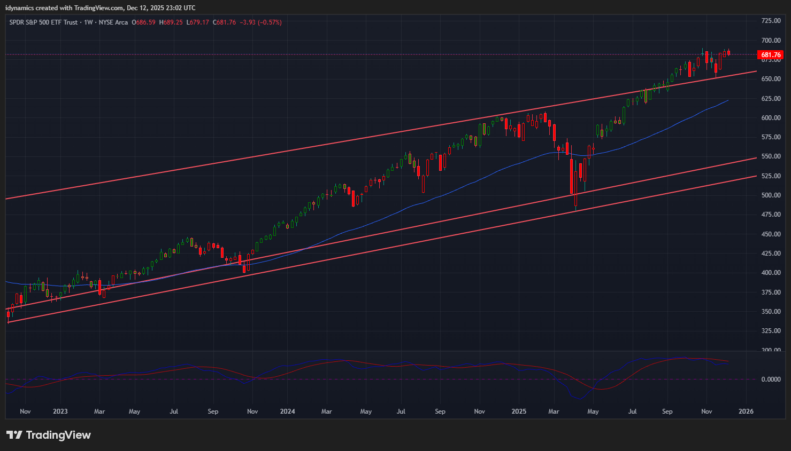Click the 450.00 price axis label
791x451 pixels.
pyautogui.click(x=771, y=234)
